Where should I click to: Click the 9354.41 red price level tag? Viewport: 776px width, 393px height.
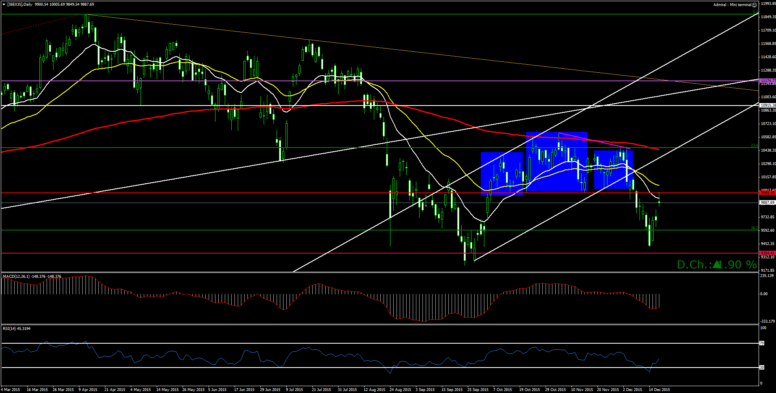767,253
